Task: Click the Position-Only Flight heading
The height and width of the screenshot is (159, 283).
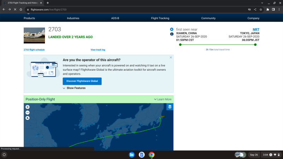Action: click(x=40, y=99)
